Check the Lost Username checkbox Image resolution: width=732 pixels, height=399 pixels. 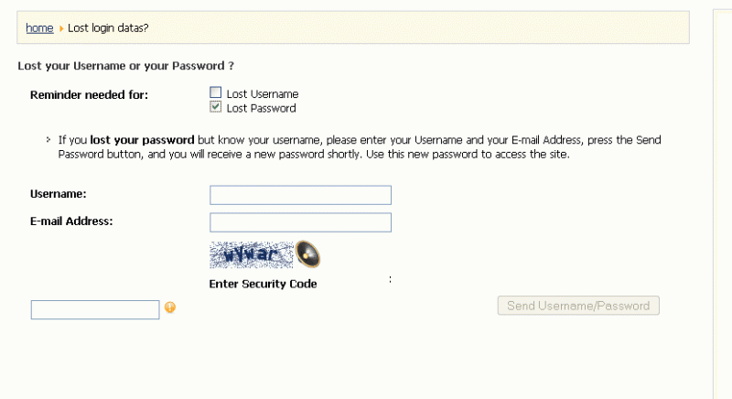[x=215, y=92]
